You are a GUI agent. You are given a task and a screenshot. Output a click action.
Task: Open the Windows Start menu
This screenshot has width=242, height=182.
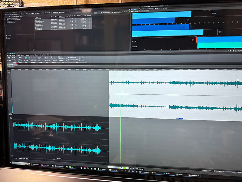click(x=11, y=163)
